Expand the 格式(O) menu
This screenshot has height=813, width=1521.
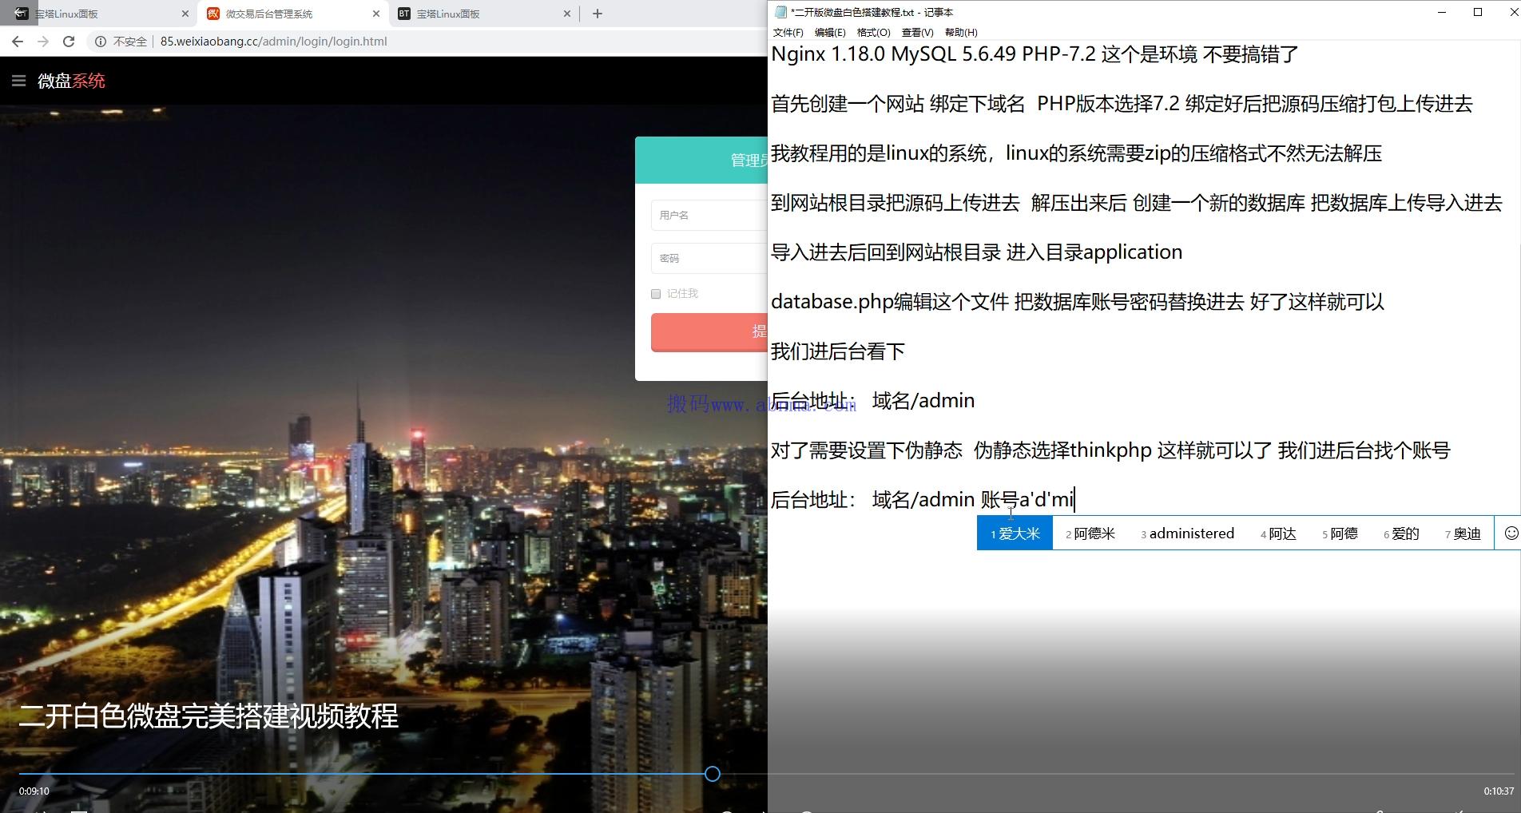coord(873,33)
